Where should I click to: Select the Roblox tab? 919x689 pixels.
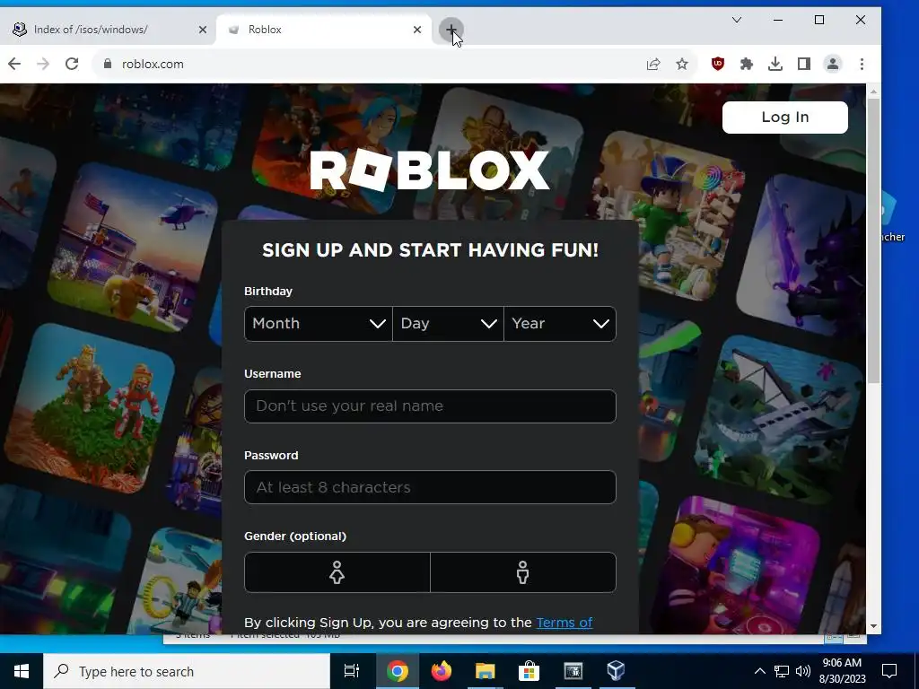point(324,30)
